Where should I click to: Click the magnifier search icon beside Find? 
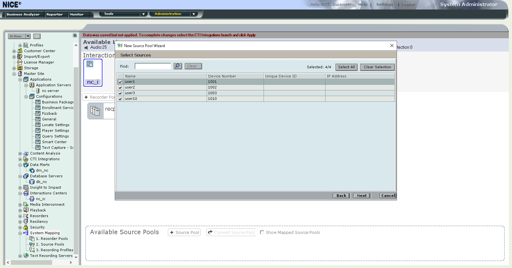[x=178, y=66]
